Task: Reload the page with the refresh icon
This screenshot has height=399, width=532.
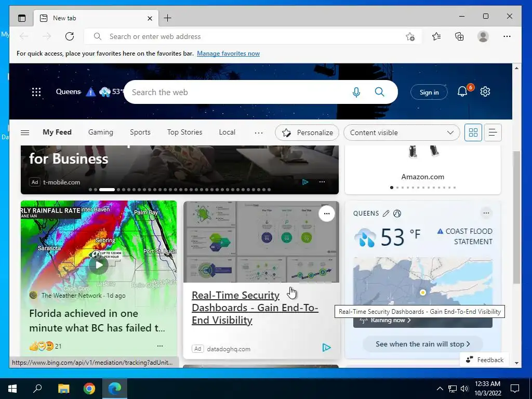Action: coord(70,36)
